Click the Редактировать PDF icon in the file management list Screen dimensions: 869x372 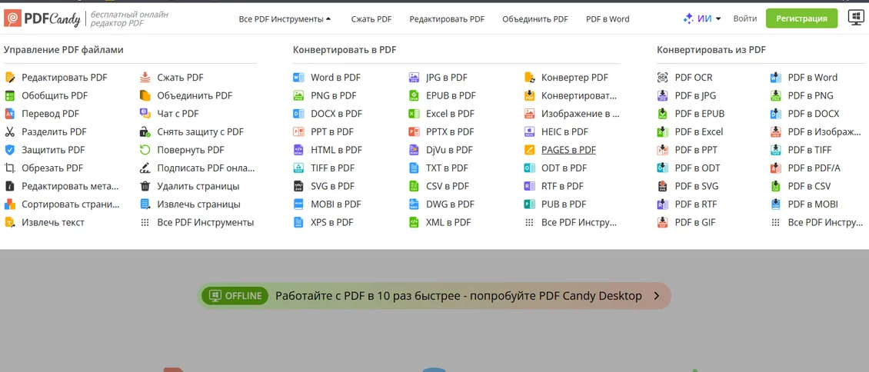coord(10,78)
